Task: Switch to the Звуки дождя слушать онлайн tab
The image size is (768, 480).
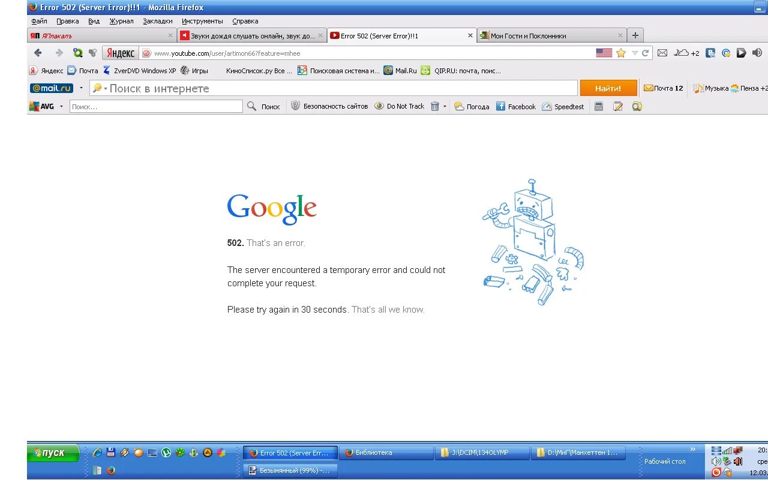Action: pos(252,35)
